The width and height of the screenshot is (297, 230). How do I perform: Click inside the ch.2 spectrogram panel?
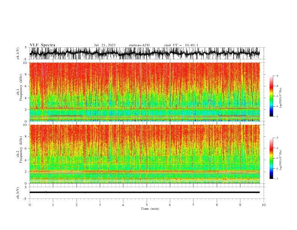pyautogui.click(x=144, y=154)
